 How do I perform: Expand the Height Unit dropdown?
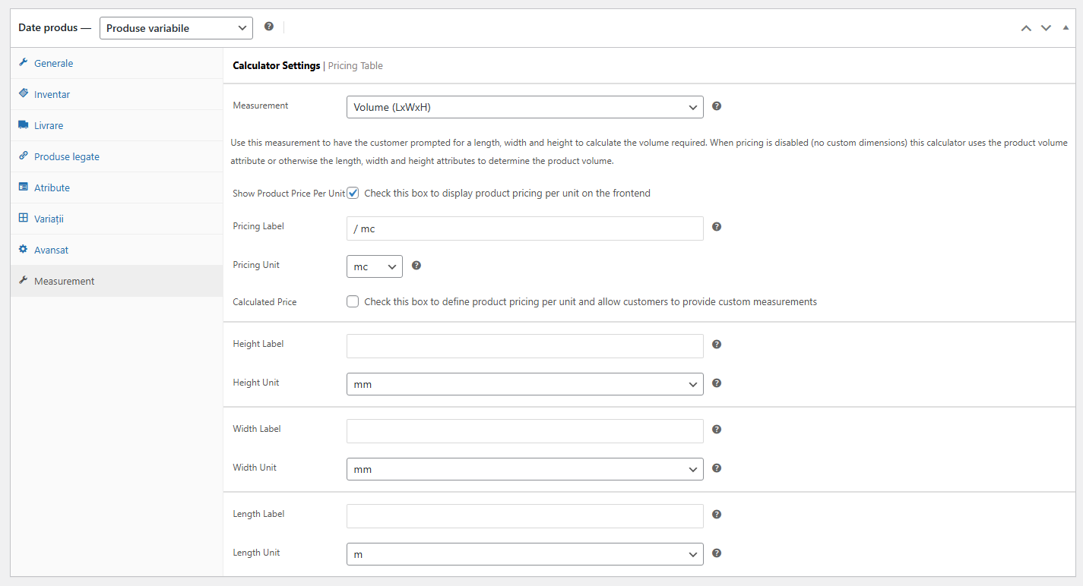pos(524,384)
